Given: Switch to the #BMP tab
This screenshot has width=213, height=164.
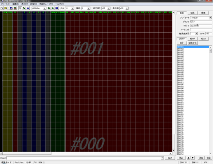Looking at the screenshot, I should pyautogui.click(x=193, y=39).
